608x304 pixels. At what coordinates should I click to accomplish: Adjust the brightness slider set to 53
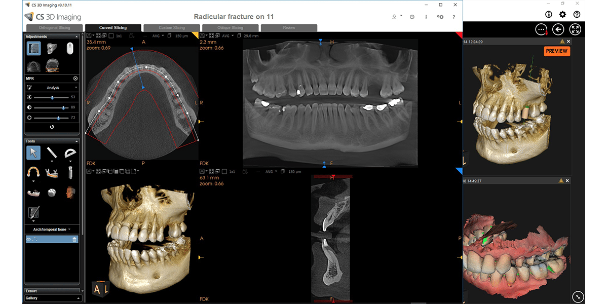point(52,97)
